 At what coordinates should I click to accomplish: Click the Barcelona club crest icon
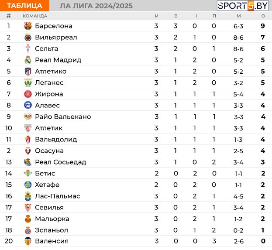[x=28, y=26]
